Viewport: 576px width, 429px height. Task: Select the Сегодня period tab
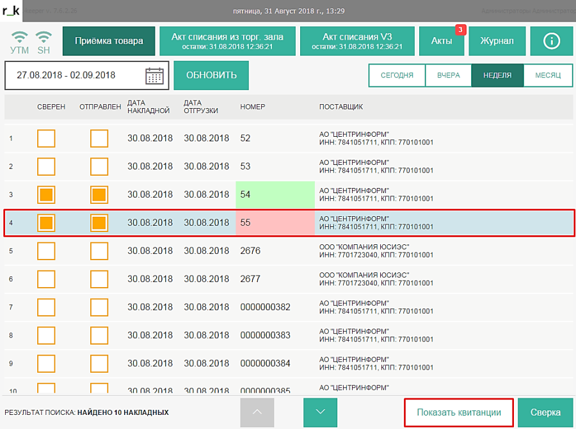397,75
